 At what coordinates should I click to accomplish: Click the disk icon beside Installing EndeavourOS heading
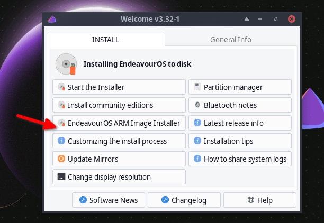point(66,64)
